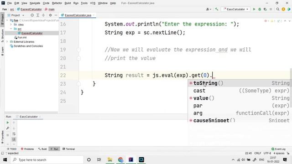Open Project panel gear options
Screen dimensions: 292x164
(50, 15)
